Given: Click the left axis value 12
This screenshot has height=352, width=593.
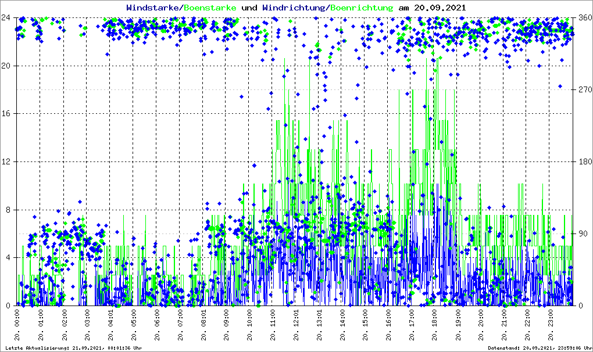Looking at the screenshot, I should click(6, 161).
